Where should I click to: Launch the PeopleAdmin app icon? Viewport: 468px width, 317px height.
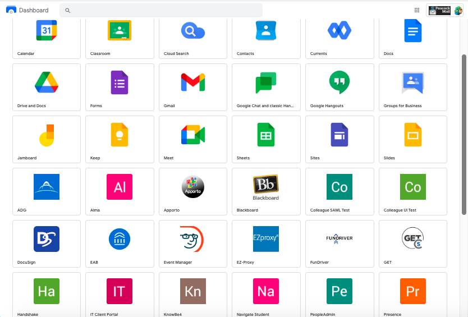point(339,291)
